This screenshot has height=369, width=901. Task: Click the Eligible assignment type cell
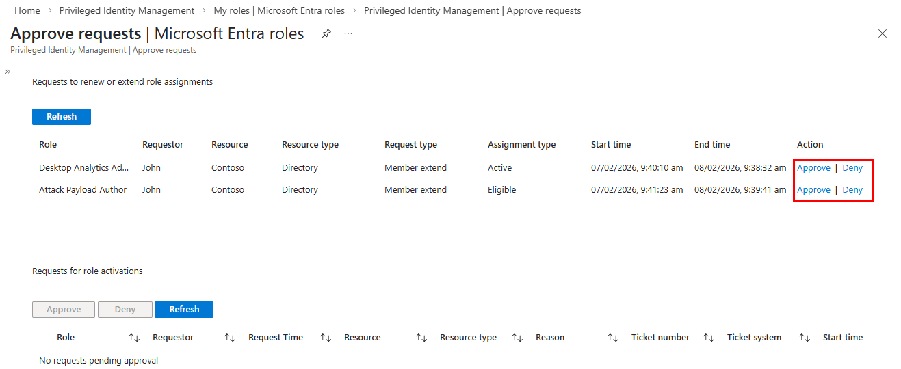(x=501, y=190)
